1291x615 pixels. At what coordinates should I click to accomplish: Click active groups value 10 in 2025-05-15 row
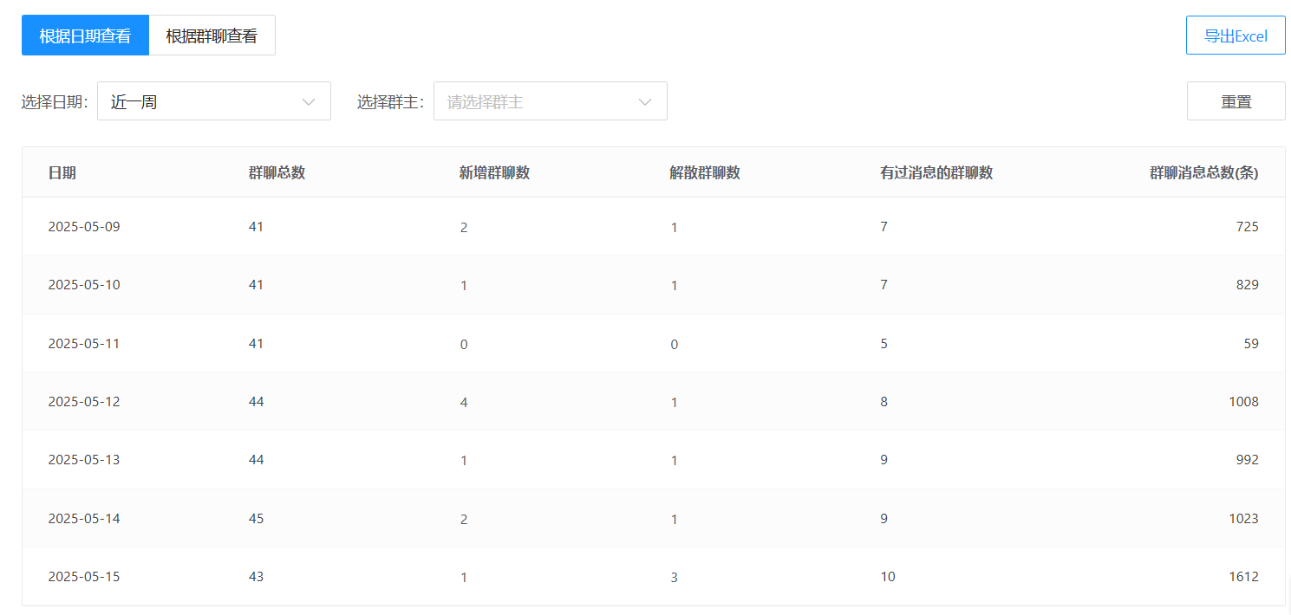[888, 577]
